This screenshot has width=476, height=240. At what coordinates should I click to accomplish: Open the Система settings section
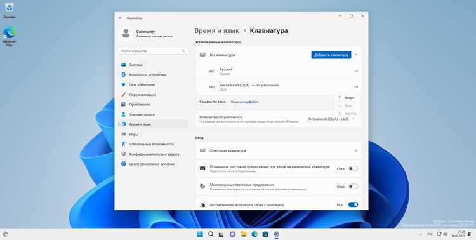(153, 65)
